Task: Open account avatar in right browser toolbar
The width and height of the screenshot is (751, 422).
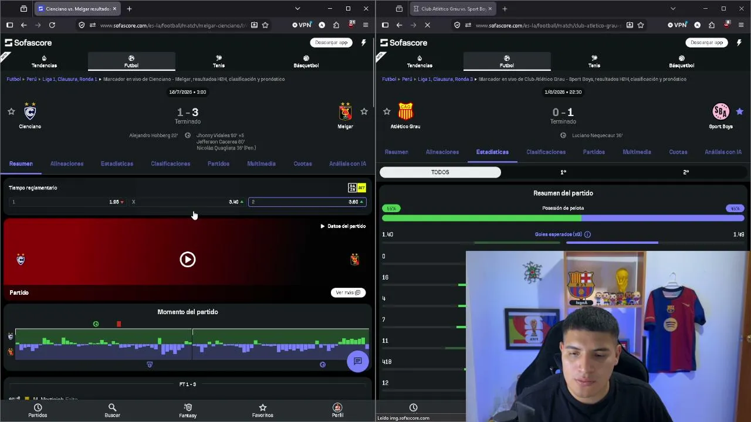Action: pyautogui.click(x=697, y=25)
